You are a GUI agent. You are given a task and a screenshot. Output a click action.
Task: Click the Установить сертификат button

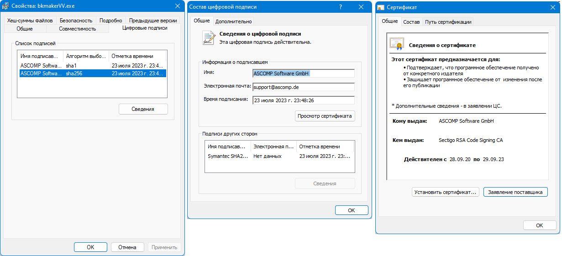coord(446,192)
